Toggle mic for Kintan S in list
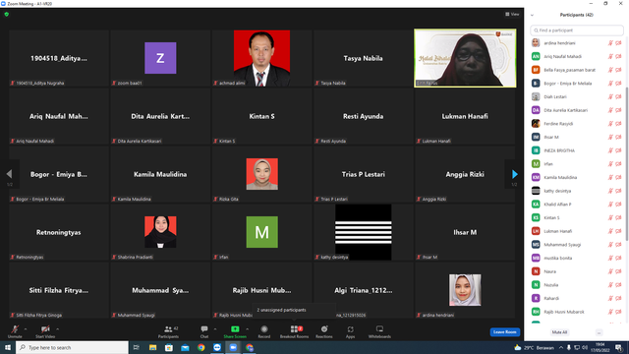 pos(610,218)
